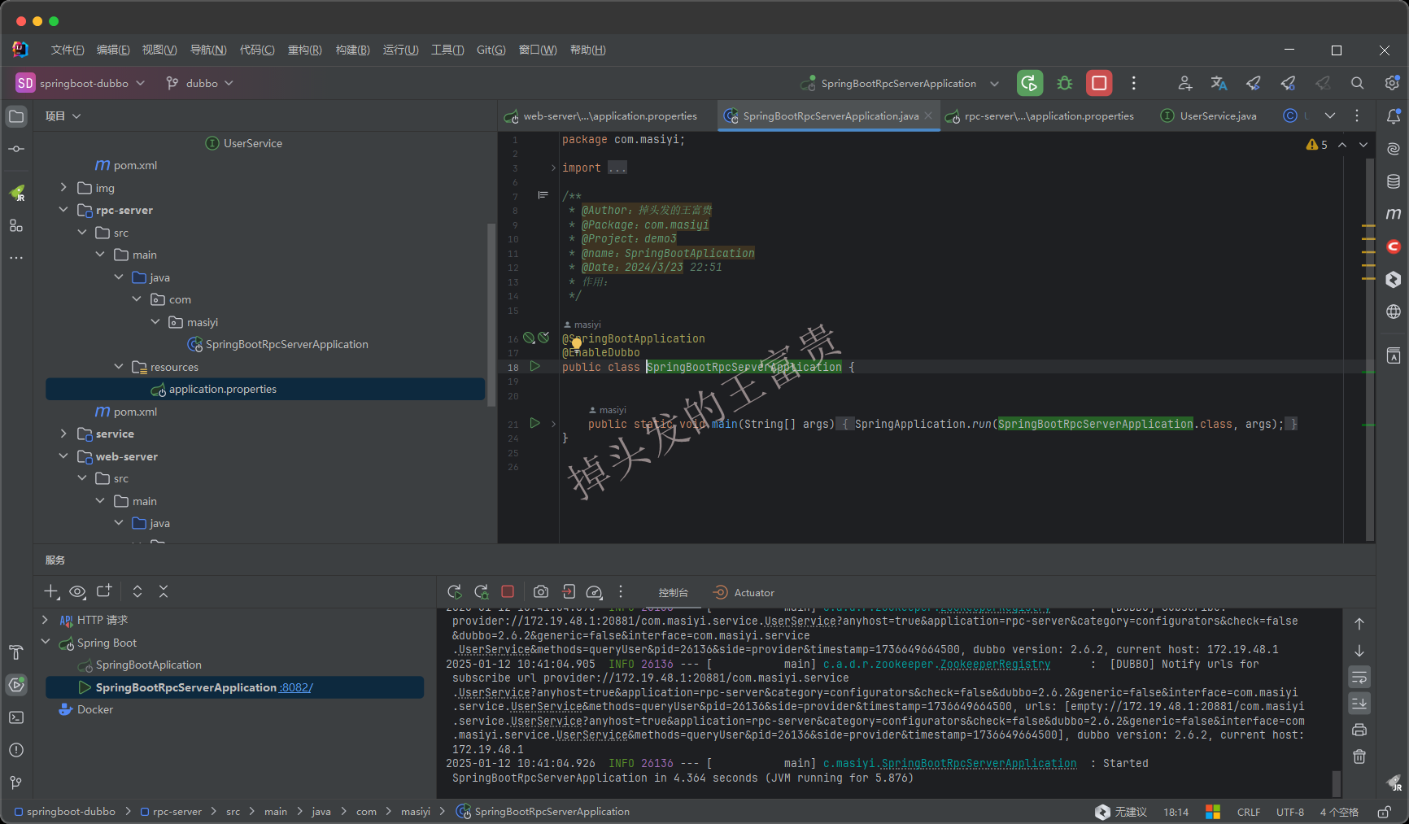Add a new service with plus icon
1409x824 pixels.
51,591
